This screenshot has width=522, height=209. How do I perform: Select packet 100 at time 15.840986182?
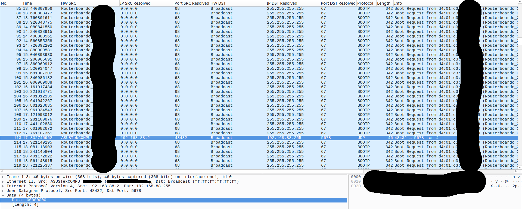click(x=259, y=78)
